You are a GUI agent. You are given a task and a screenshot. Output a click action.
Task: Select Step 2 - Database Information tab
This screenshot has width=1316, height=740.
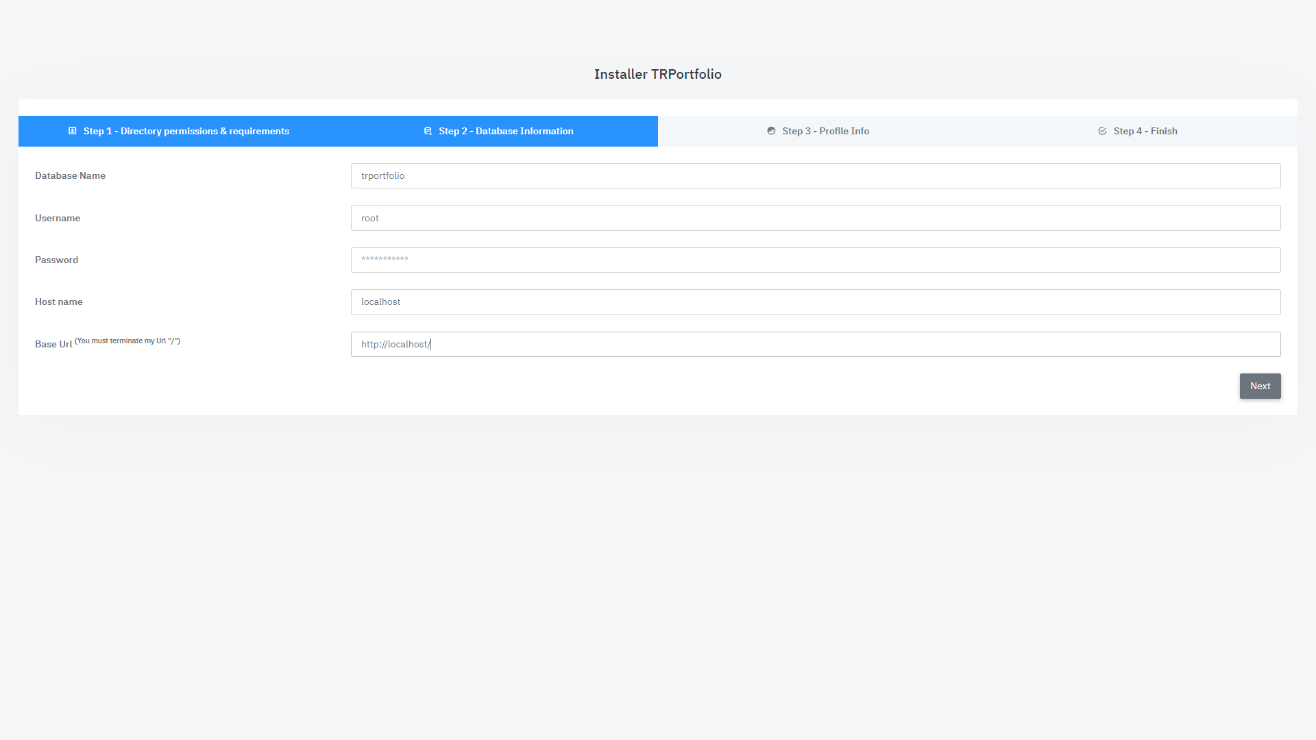(x=506, y=131)
